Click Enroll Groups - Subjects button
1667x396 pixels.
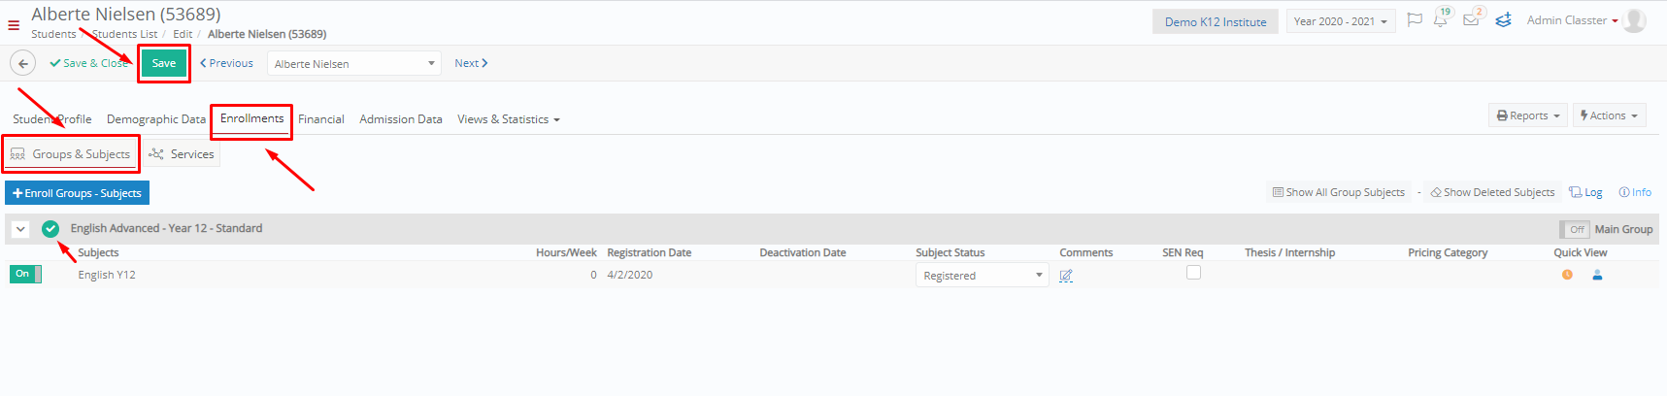78,193
